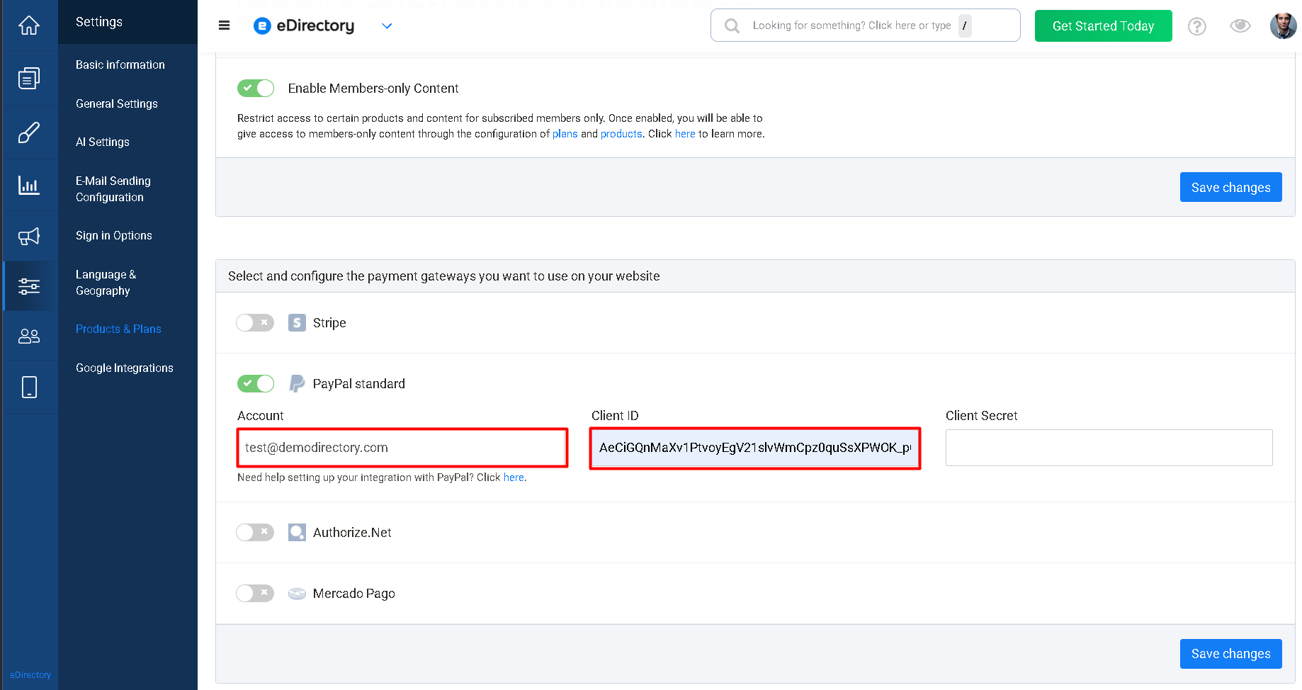Enable the Mercado Pago gateway toggle

[x=256, y=594]
